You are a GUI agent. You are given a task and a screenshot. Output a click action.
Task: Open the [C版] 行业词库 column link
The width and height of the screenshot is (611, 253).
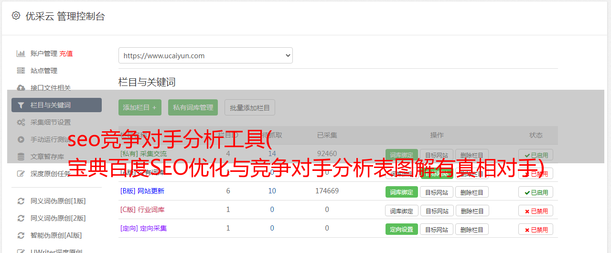point(142,210)
